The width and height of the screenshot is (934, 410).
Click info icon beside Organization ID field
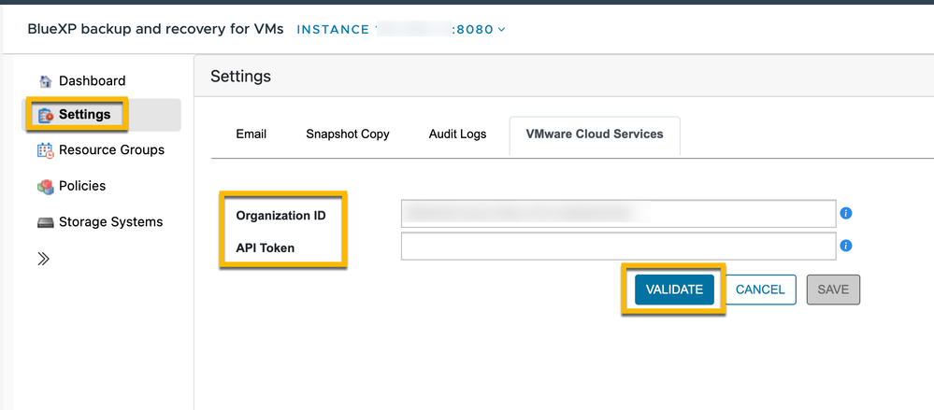click(846, 214)
